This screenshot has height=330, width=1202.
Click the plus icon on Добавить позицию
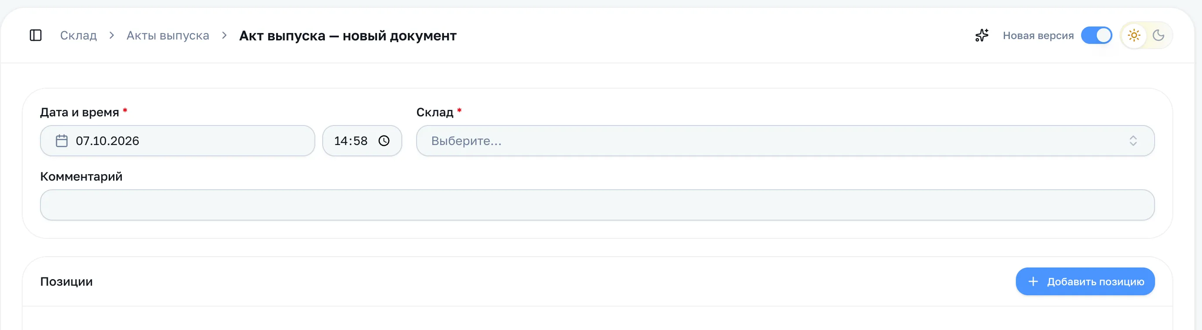point(1033,281)
